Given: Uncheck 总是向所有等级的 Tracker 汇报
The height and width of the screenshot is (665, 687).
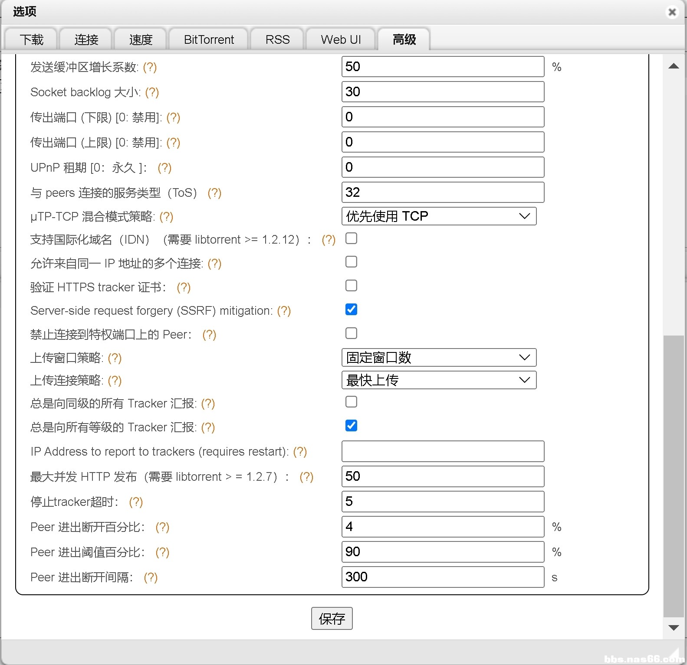Looking at the screenshot, I should (351, 426).
